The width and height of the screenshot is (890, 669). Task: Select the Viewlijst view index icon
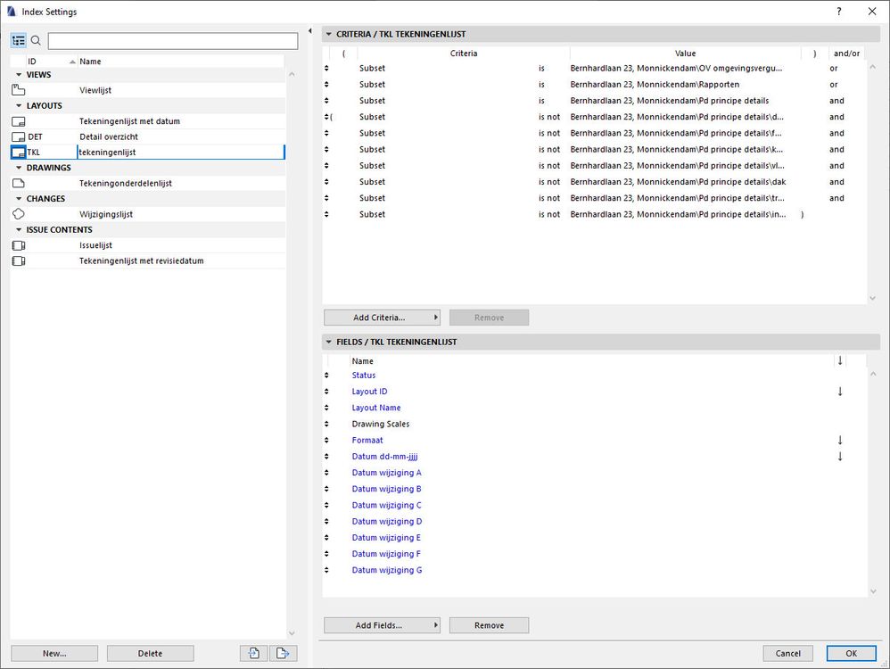18,90
